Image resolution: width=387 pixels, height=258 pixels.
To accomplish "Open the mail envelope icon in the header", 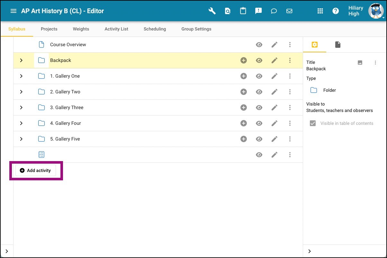I will [289, 11].
